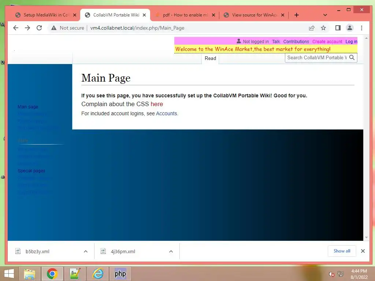Open Main page in the wiki sidebar
This screenshot has width=375, height=281.
[x=28, y=107]
